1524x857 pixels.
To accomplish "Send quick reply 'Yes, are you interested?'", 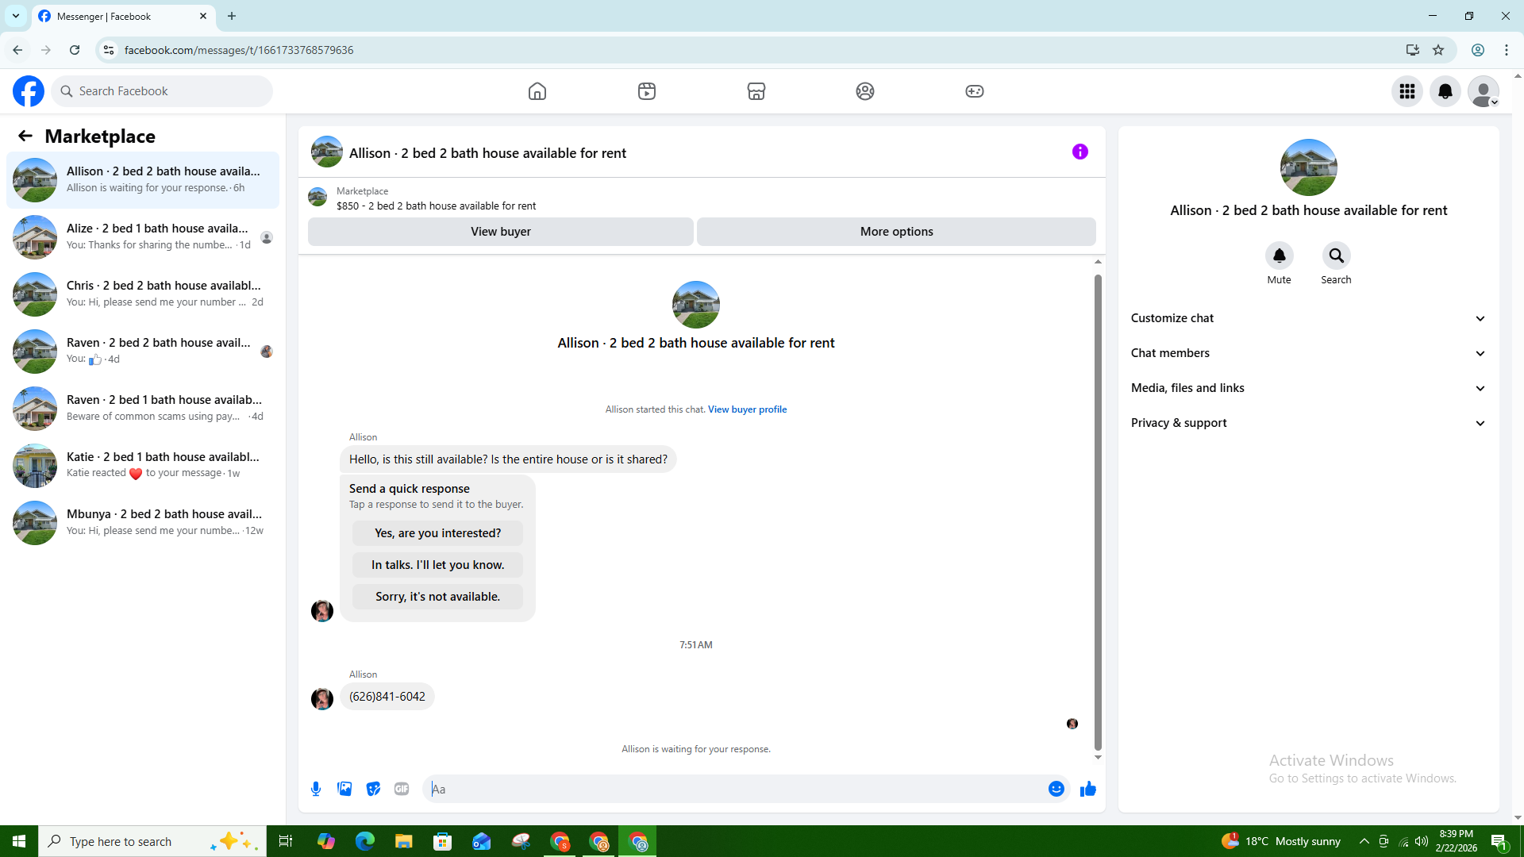I will click(x=438, y=533).
